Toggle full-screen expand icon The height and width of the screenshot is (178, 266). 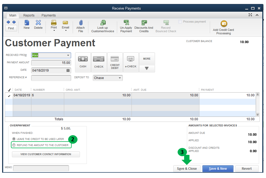pos(250,15)
